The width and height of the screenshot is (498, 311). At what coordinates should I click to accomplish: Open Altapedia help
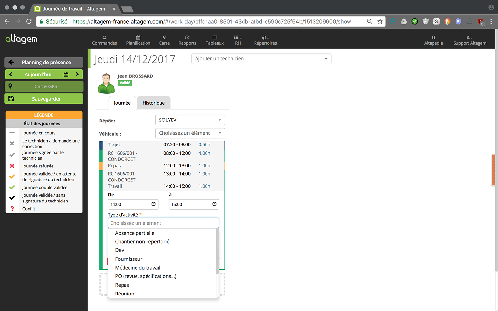click(x=433, y=40)
